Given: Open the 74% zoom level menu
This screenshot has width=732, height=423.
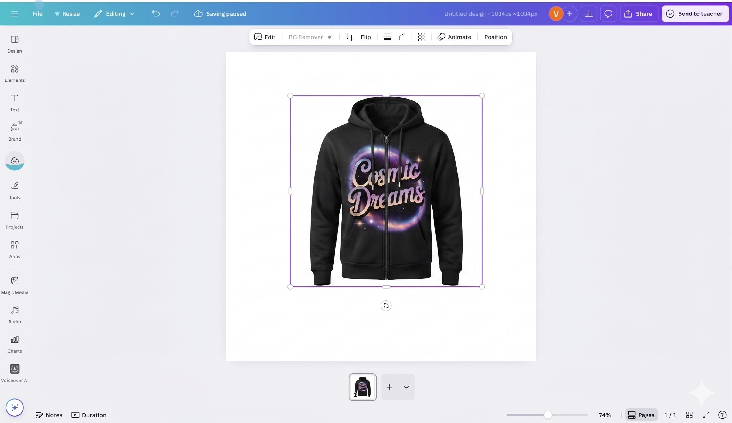Looking at the screenshot, I should (605, 415).
